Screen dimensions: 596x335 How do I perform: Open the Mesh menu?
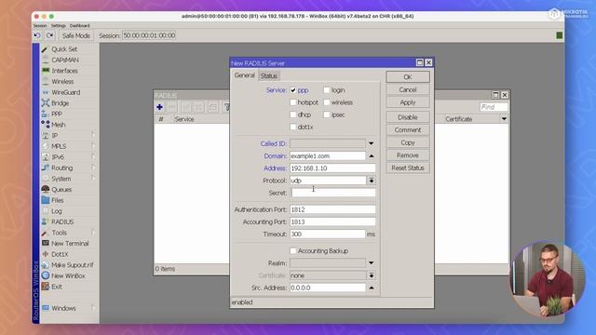pos(58,125)
